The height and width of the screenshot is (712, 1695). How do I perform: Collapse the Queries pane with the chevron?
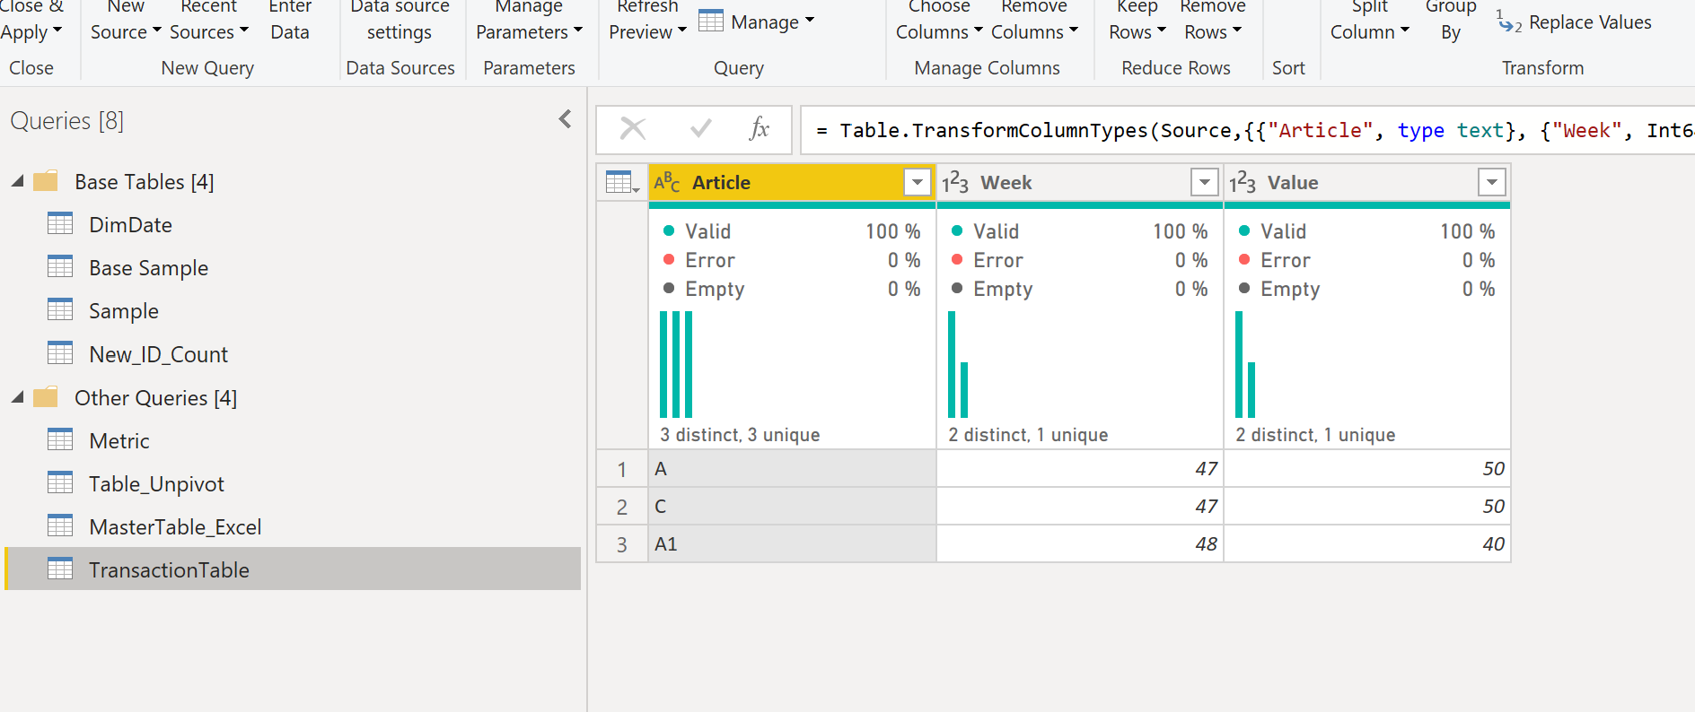pos(565,119)
